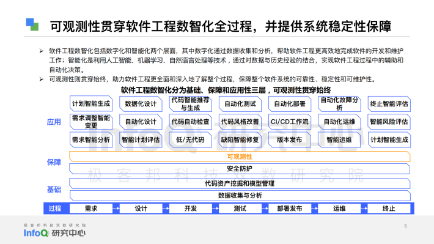
Task: Click the blue-green square icon beside the title
Action: [32, 24]
